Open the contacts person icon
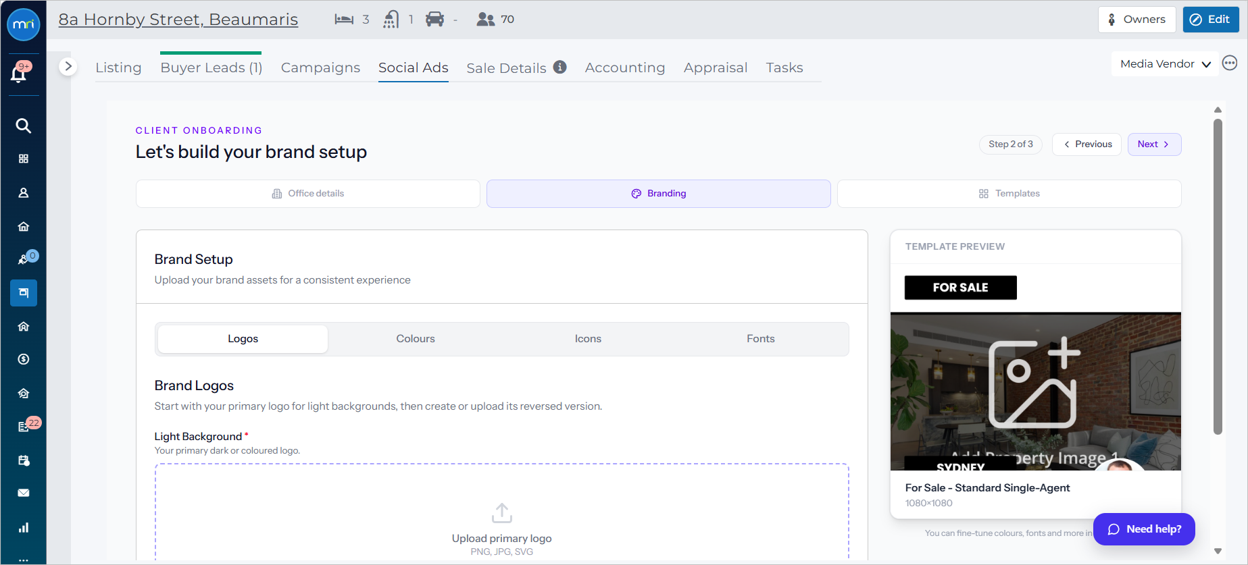This screenshot has height=565, width=1248. (x=24, y=193)
